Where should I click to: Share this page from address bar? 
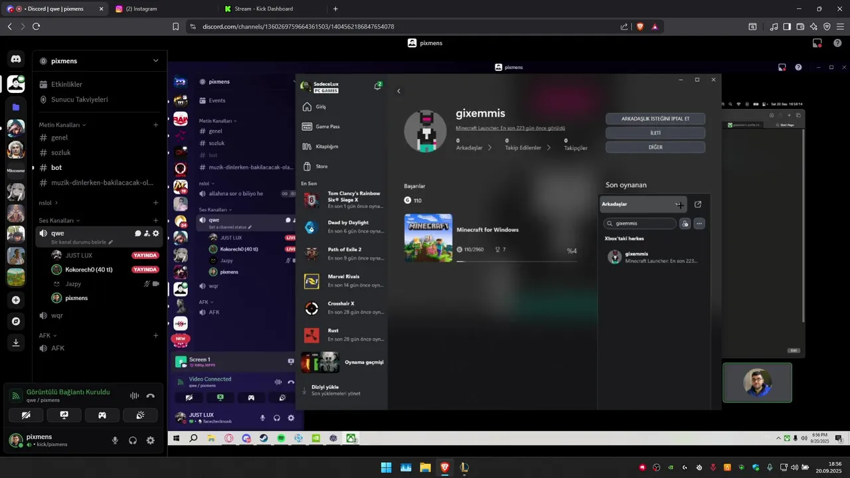coord(624,27)
